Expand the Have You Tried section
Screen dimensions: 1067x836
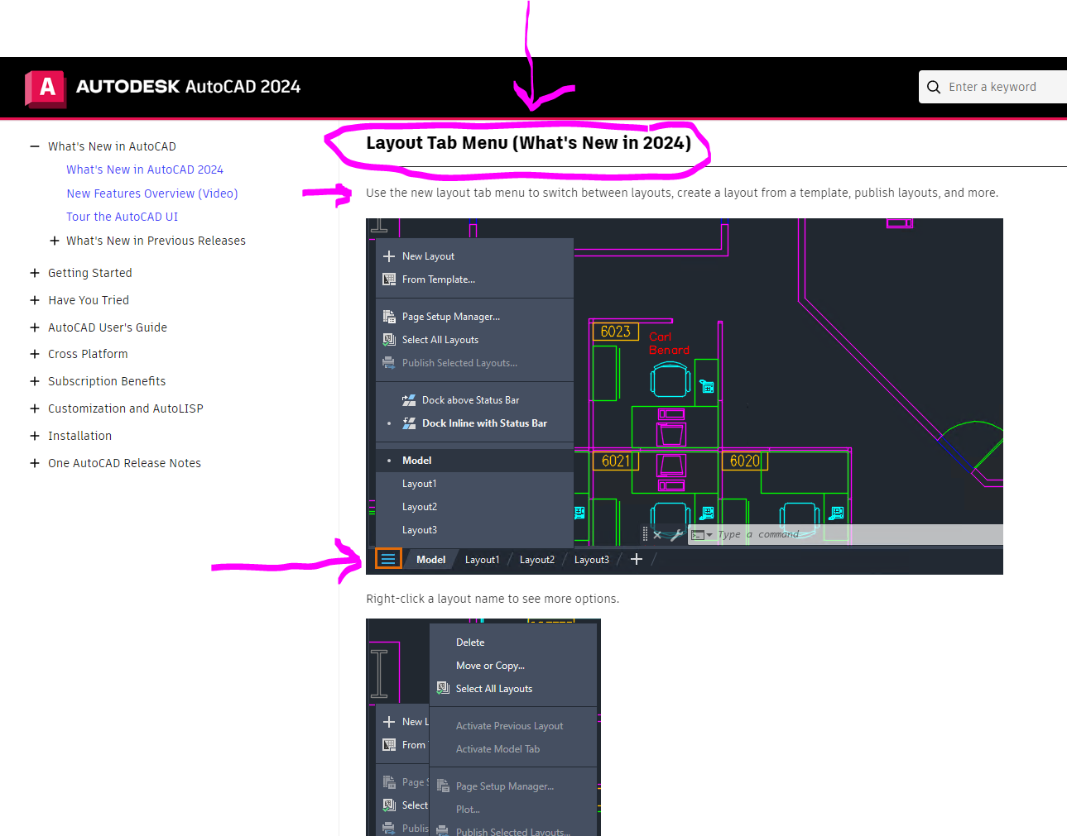(35, 300)
